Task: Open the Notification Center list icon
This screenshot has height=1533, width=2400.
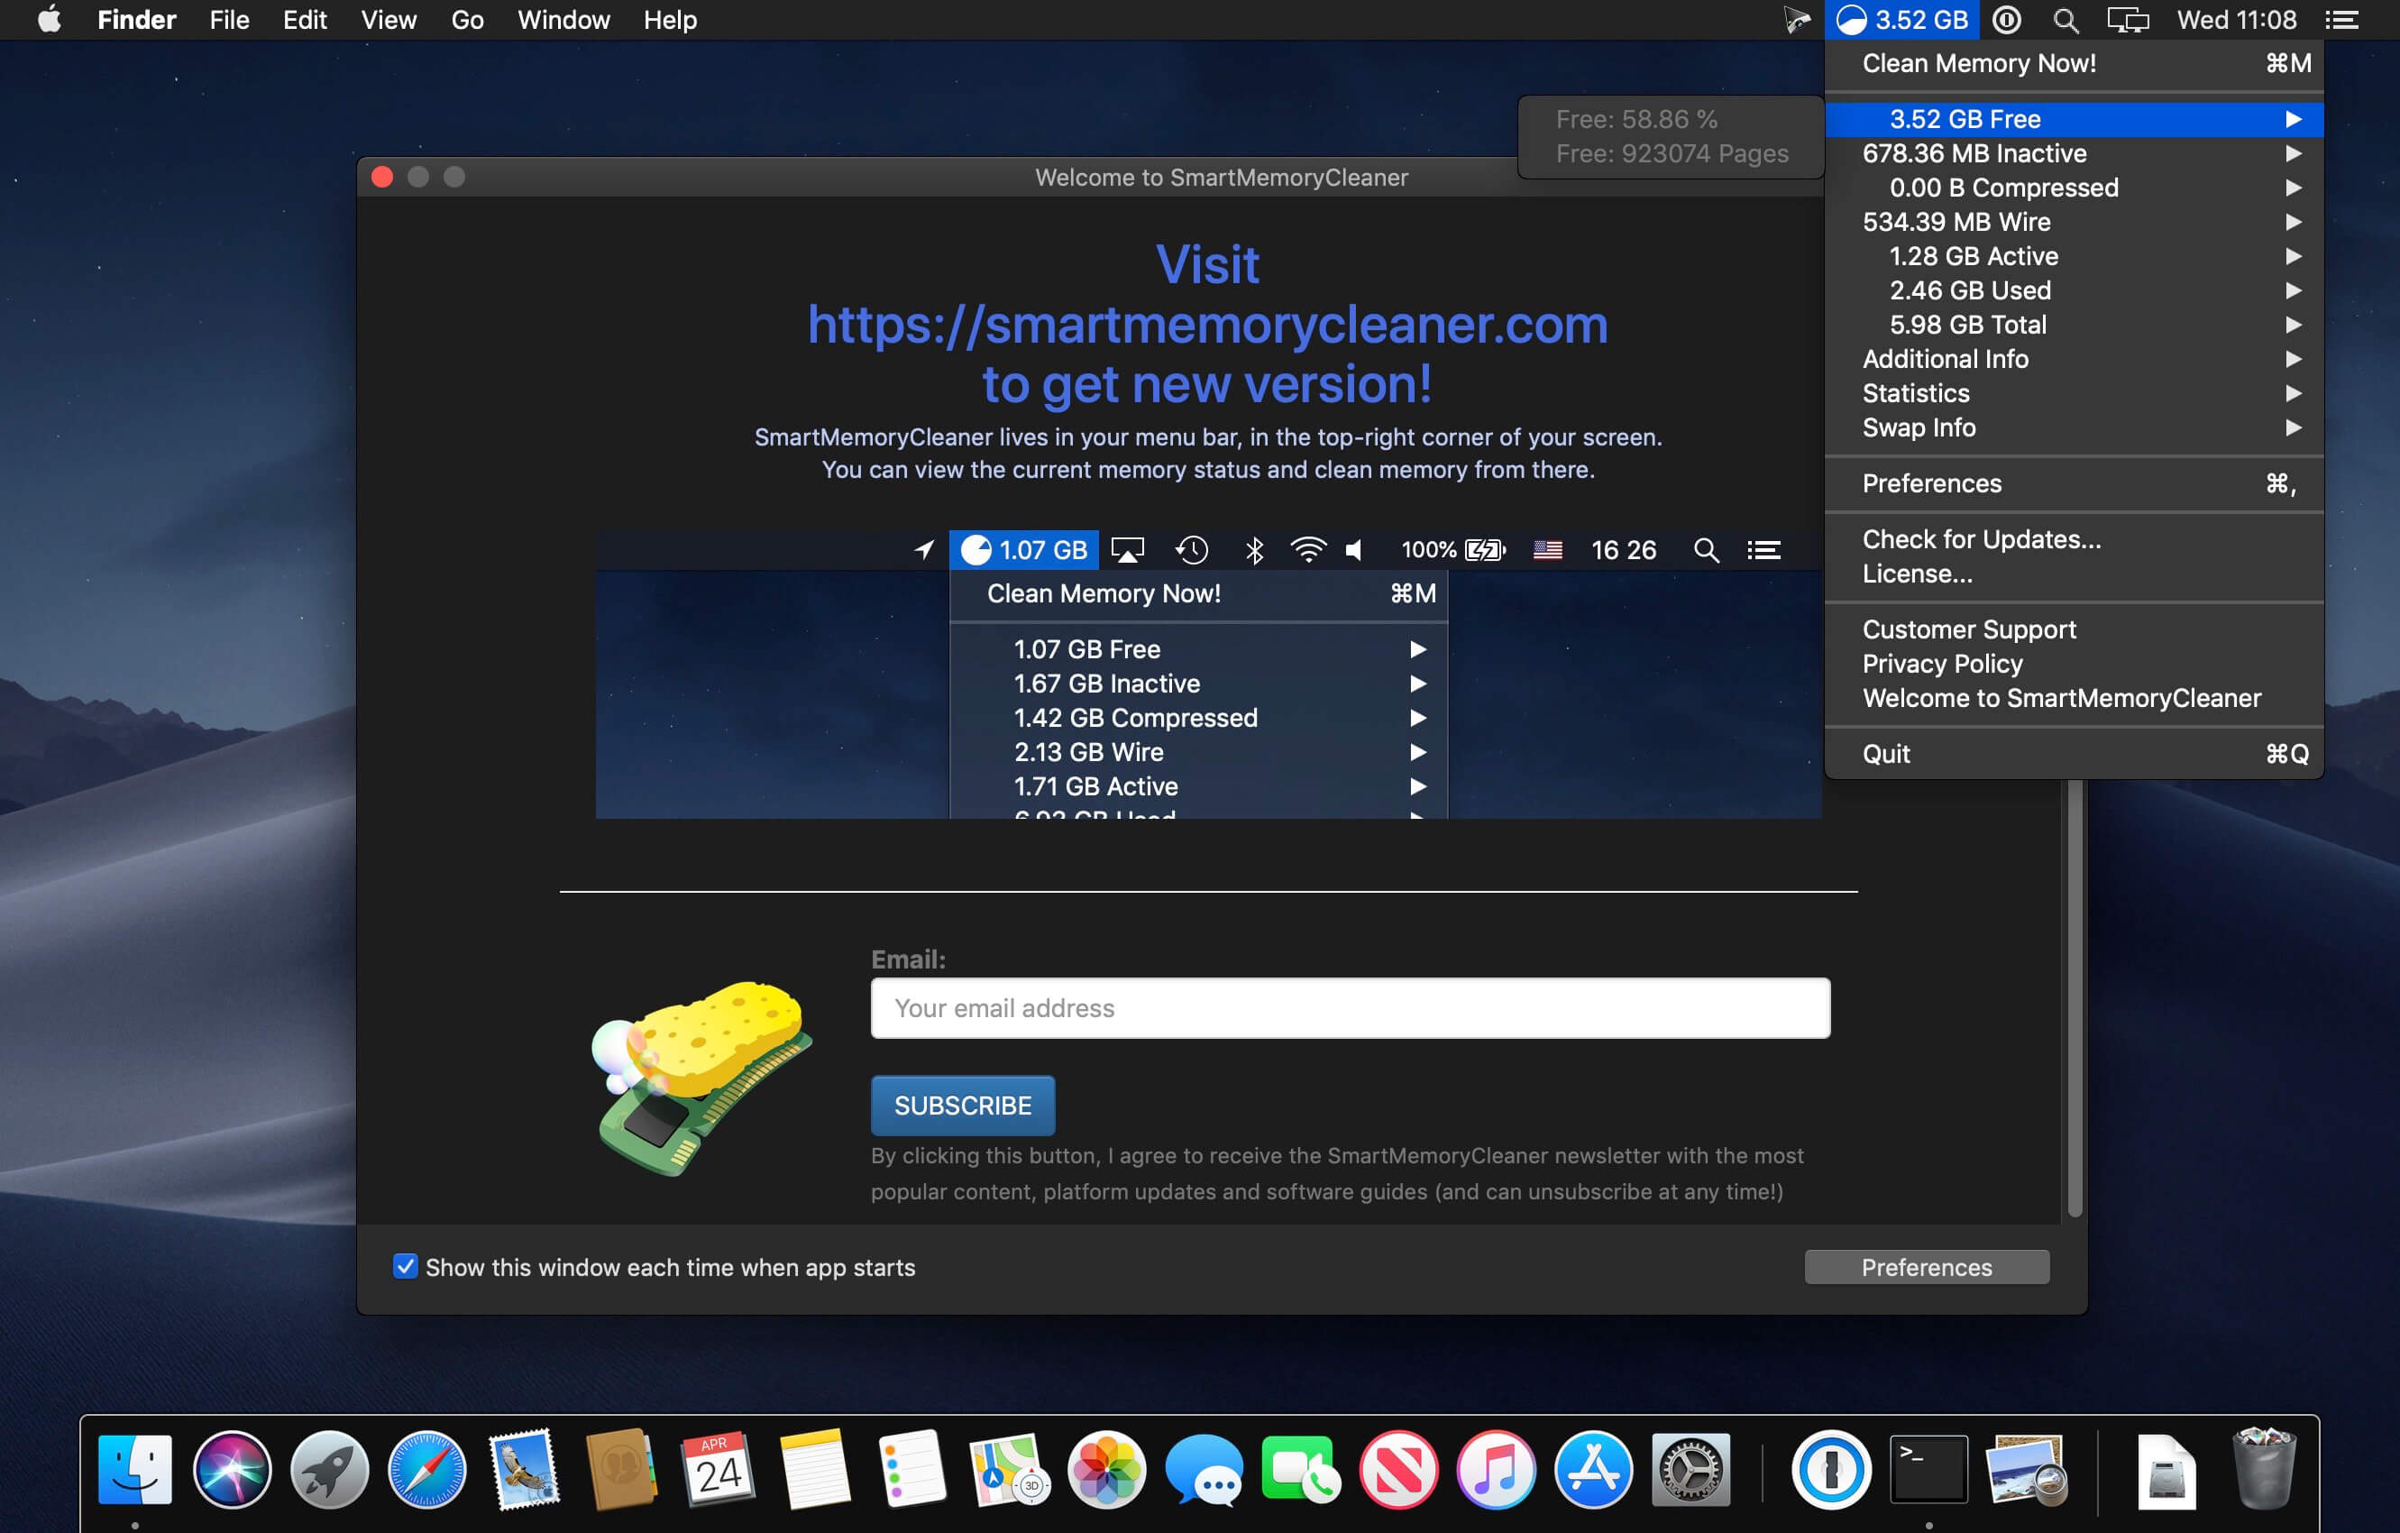Action: [2341, 20]
